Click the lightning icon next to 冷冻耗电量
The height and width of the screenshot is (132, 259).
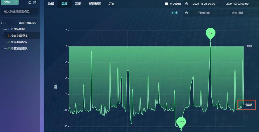pos(9,29)
